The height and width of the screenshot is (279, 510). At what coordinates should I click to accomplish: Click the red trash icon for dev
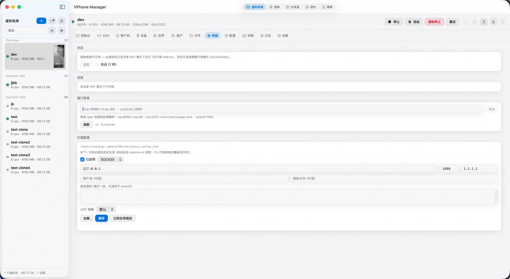503,22
